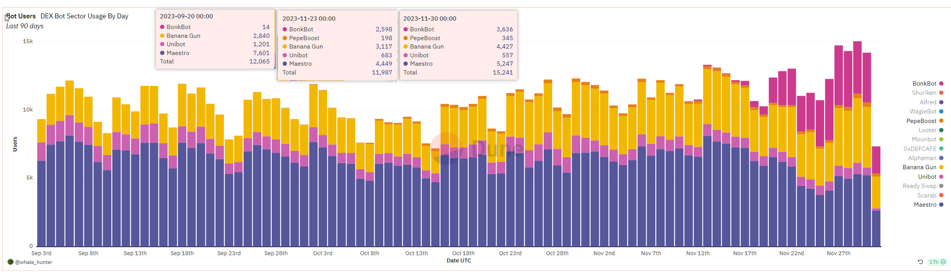Click the Ready Swap legend entry
This screenshot has width=951, height=275.
tap(919, 186)
